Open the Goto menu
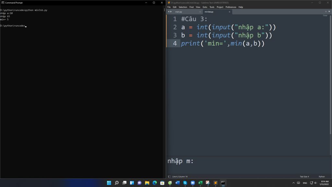332x187 pixels. (x=205, y=7)
